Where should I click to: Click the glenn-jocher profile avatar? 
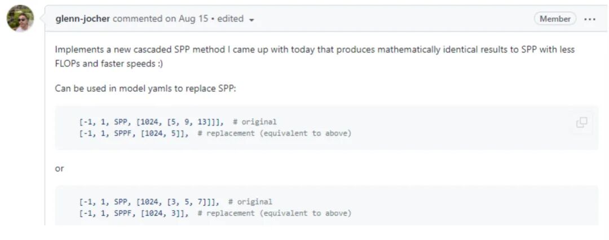[x=20, y=19]
